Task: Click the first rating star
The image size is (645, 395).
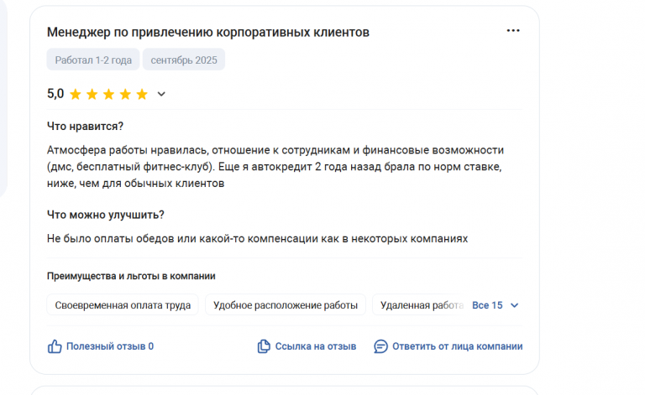Action: 76,95
